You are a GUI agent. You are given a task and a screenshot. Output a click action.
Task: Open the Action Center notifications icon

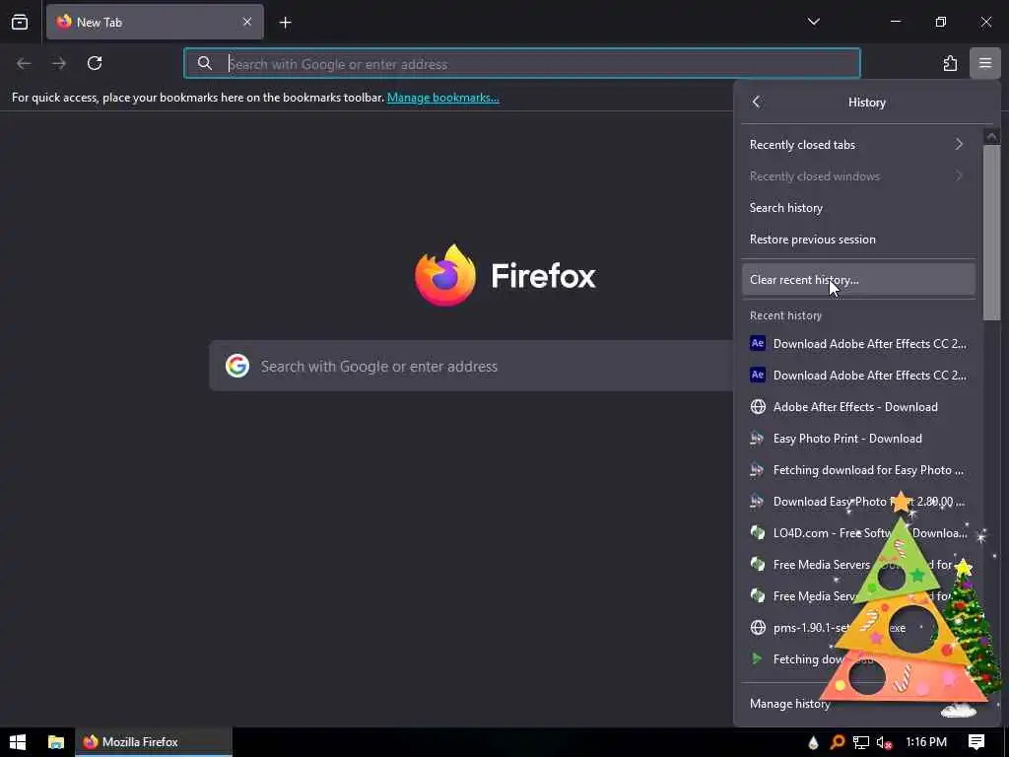click(x=975, y=741)
